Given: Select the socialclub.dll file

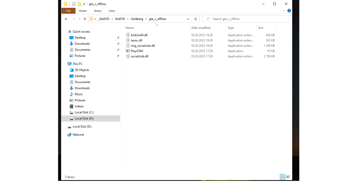Looking at the screenshot, I should (x=139, y=56).
